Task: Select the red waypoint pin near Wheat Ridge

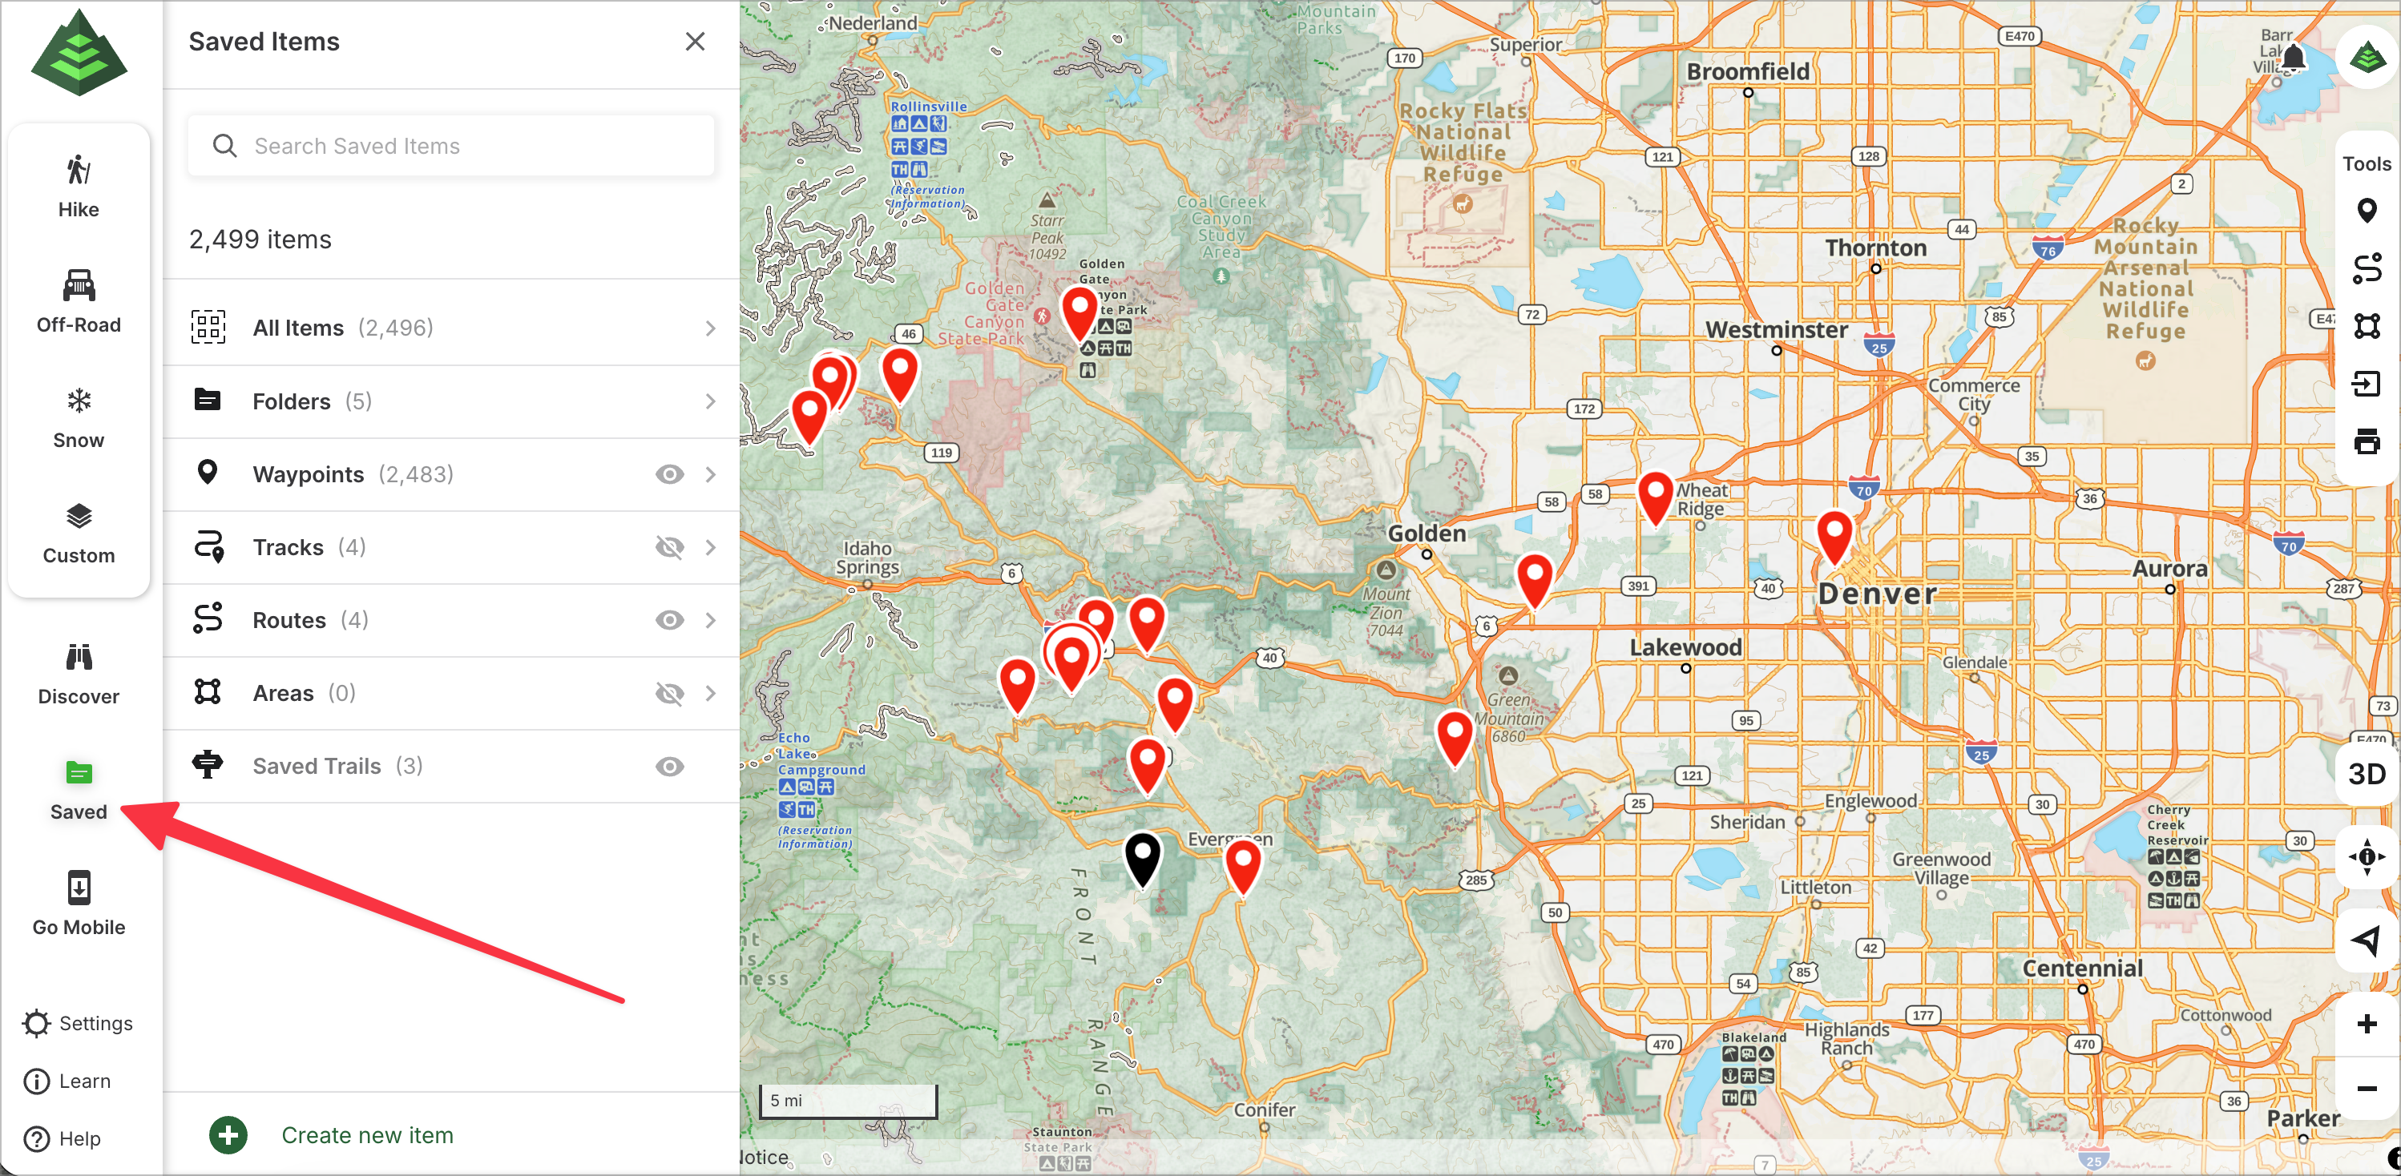Action: 1656,498
